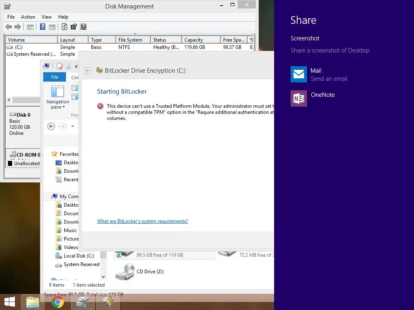Select Local Disk (C:) in navigation pane
414x310 pixels.
75,256
